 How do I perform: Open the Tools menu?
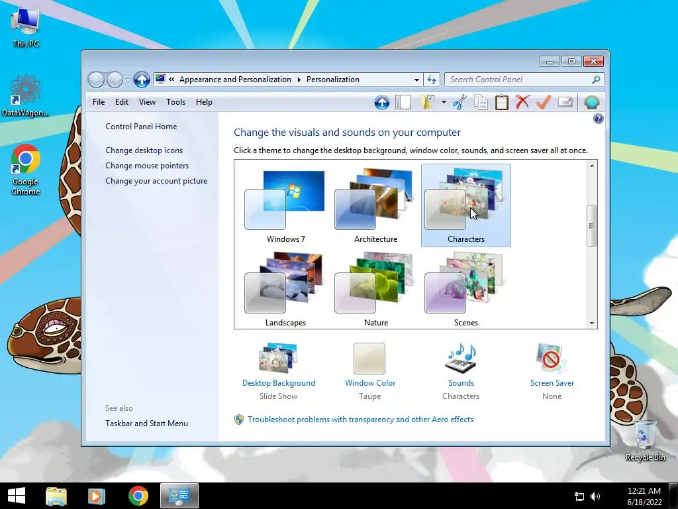coord(175,102)
